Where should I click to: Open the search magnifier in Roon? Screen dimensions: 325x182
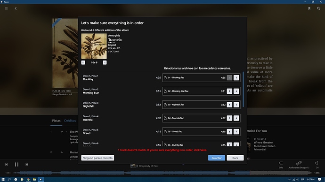318,8
